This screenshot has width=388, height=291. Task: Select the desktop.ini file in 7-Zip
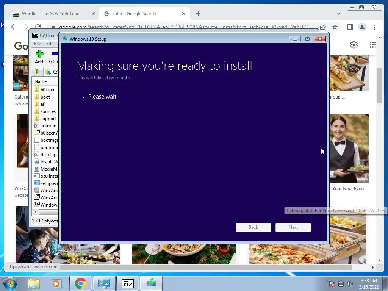coord(46,155)
